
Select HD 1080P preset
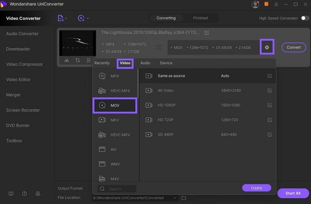point(208,105)
